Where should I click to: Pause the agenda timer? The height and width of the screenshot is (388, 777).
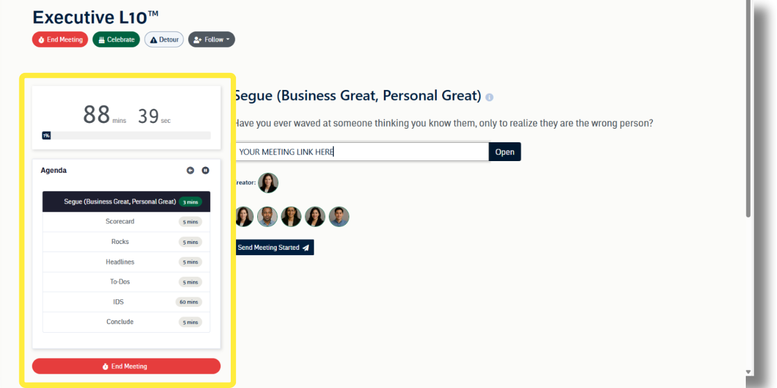pyautogui.click(x=205, y=170)
